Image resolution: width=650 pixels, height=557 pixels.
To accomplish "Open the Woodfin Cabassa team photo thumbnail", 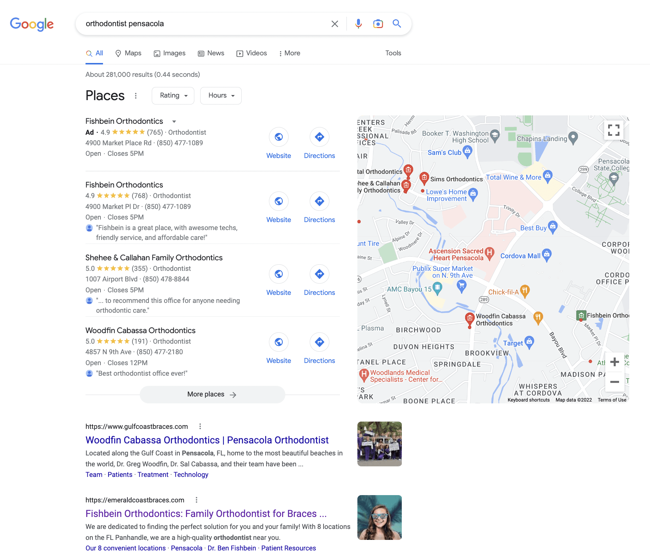I will [x=380, y=444].
